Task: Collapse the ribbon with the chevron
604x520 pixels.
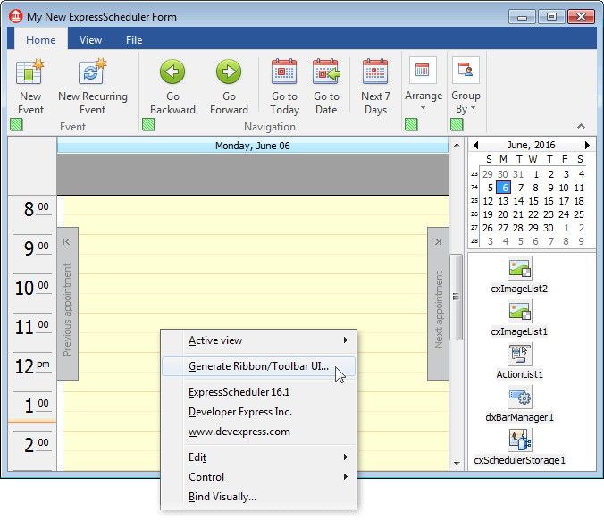Action: (x=582, y=126)
